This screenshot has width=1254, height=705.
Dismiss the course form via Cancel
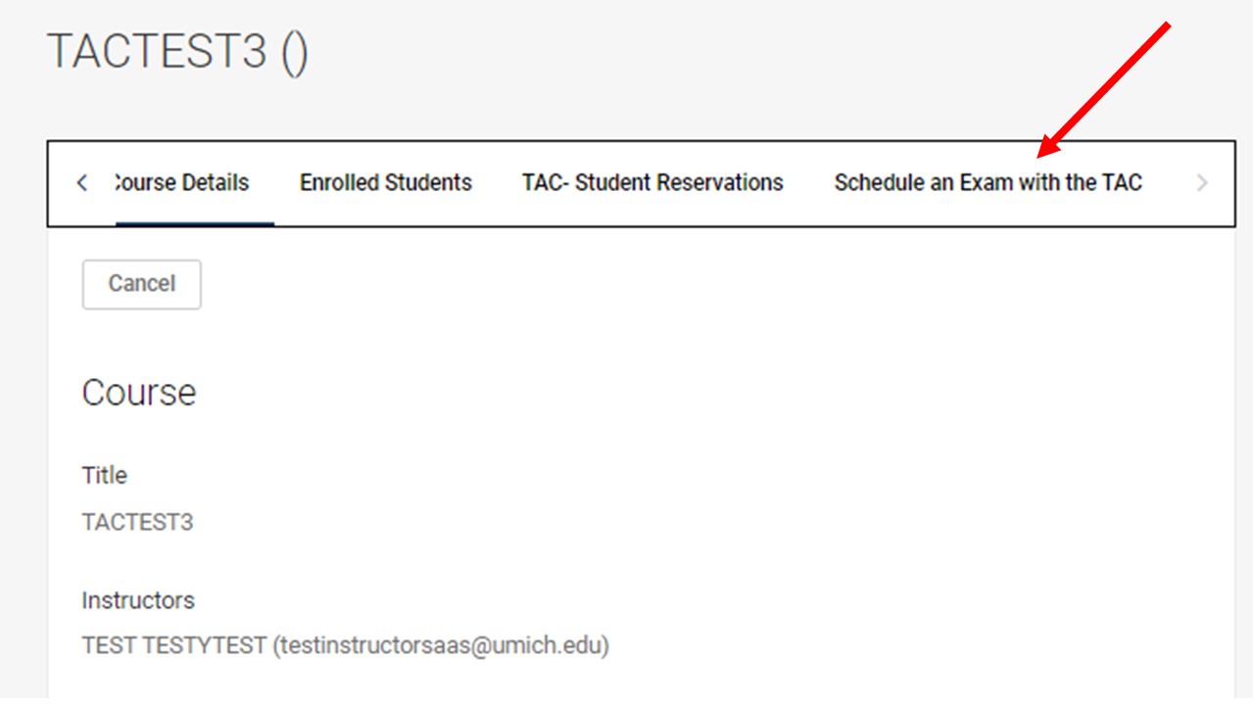141,284
